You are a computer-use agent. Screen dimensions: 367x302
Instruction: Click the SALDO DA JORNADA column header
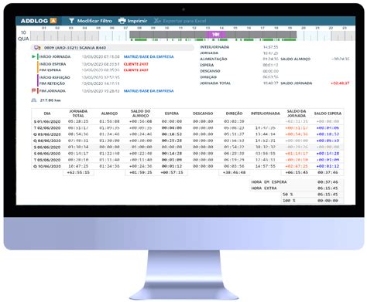click(x=297, y=114)
